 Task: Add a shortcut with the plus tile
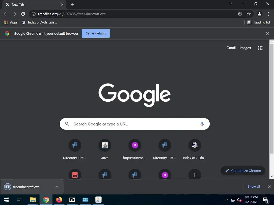(x=195, y=175)
